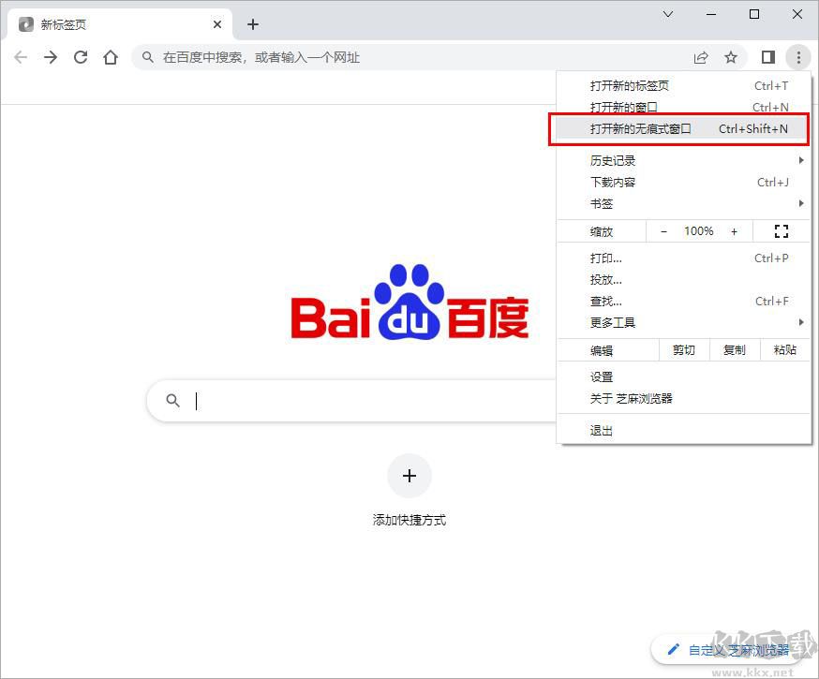Add a shortcut with the plus circle
Image resolution: width=819 pixels, height=679 pixels.
tap(409, 476)
